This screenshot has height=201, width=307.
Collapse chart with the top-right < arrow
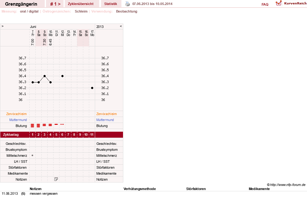[121, 26]
